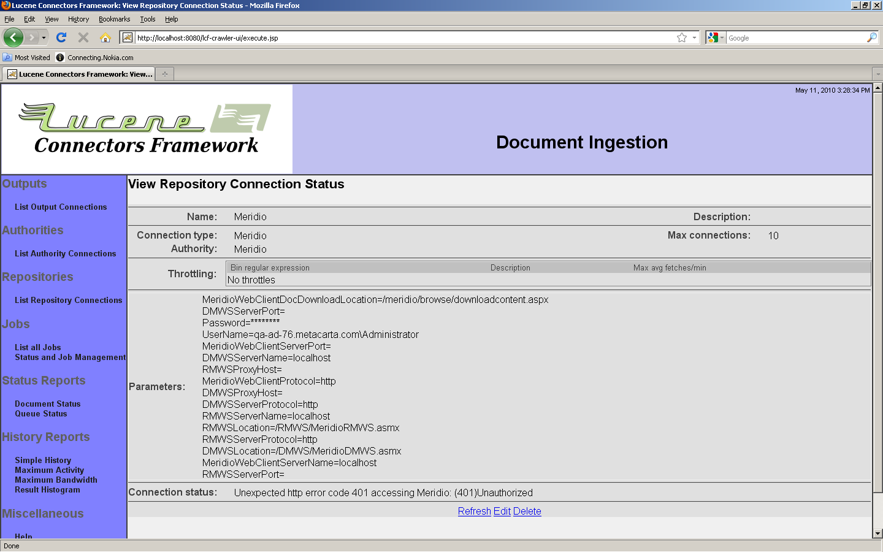Open the URL history dropdown arrow
The width and height of the screenshot is (883, 552).
coord(694,37)
